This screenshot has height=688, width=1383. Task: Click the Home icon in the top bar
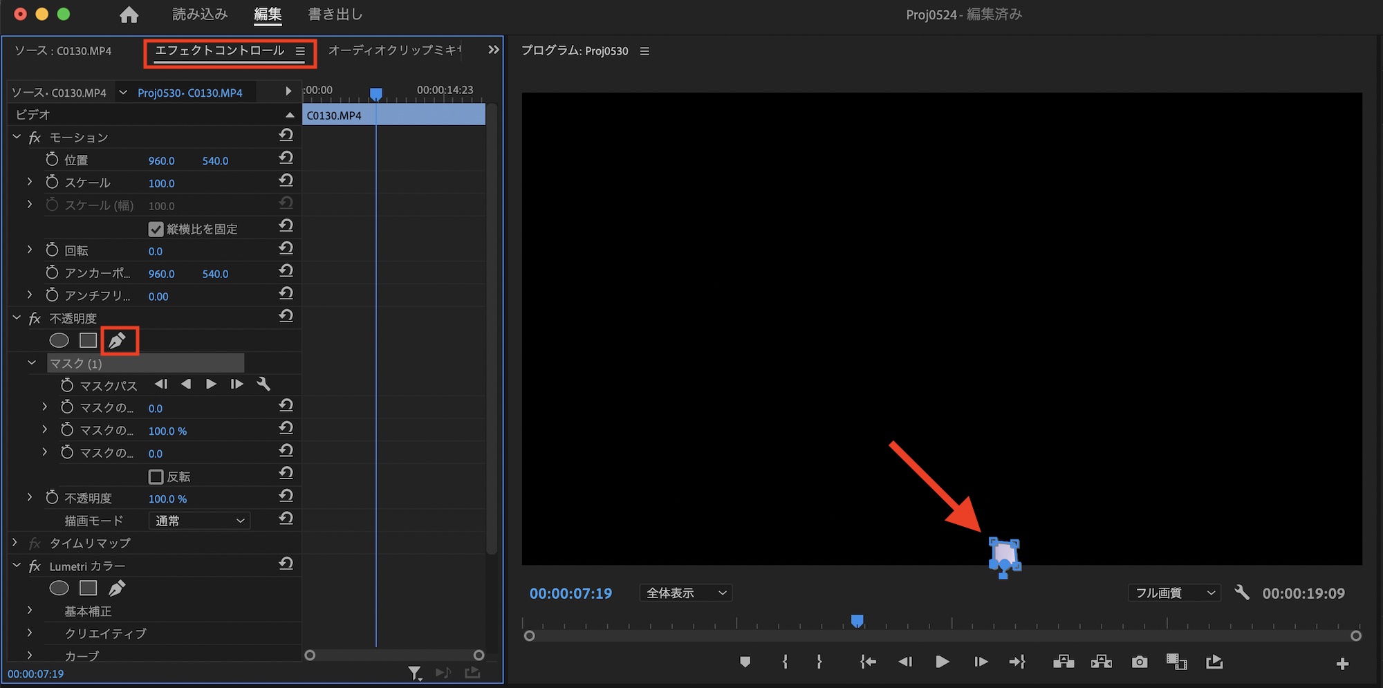129,15
